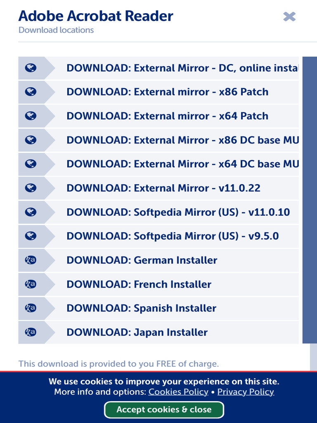Download External mirror x86 Patch

(158, 92)
